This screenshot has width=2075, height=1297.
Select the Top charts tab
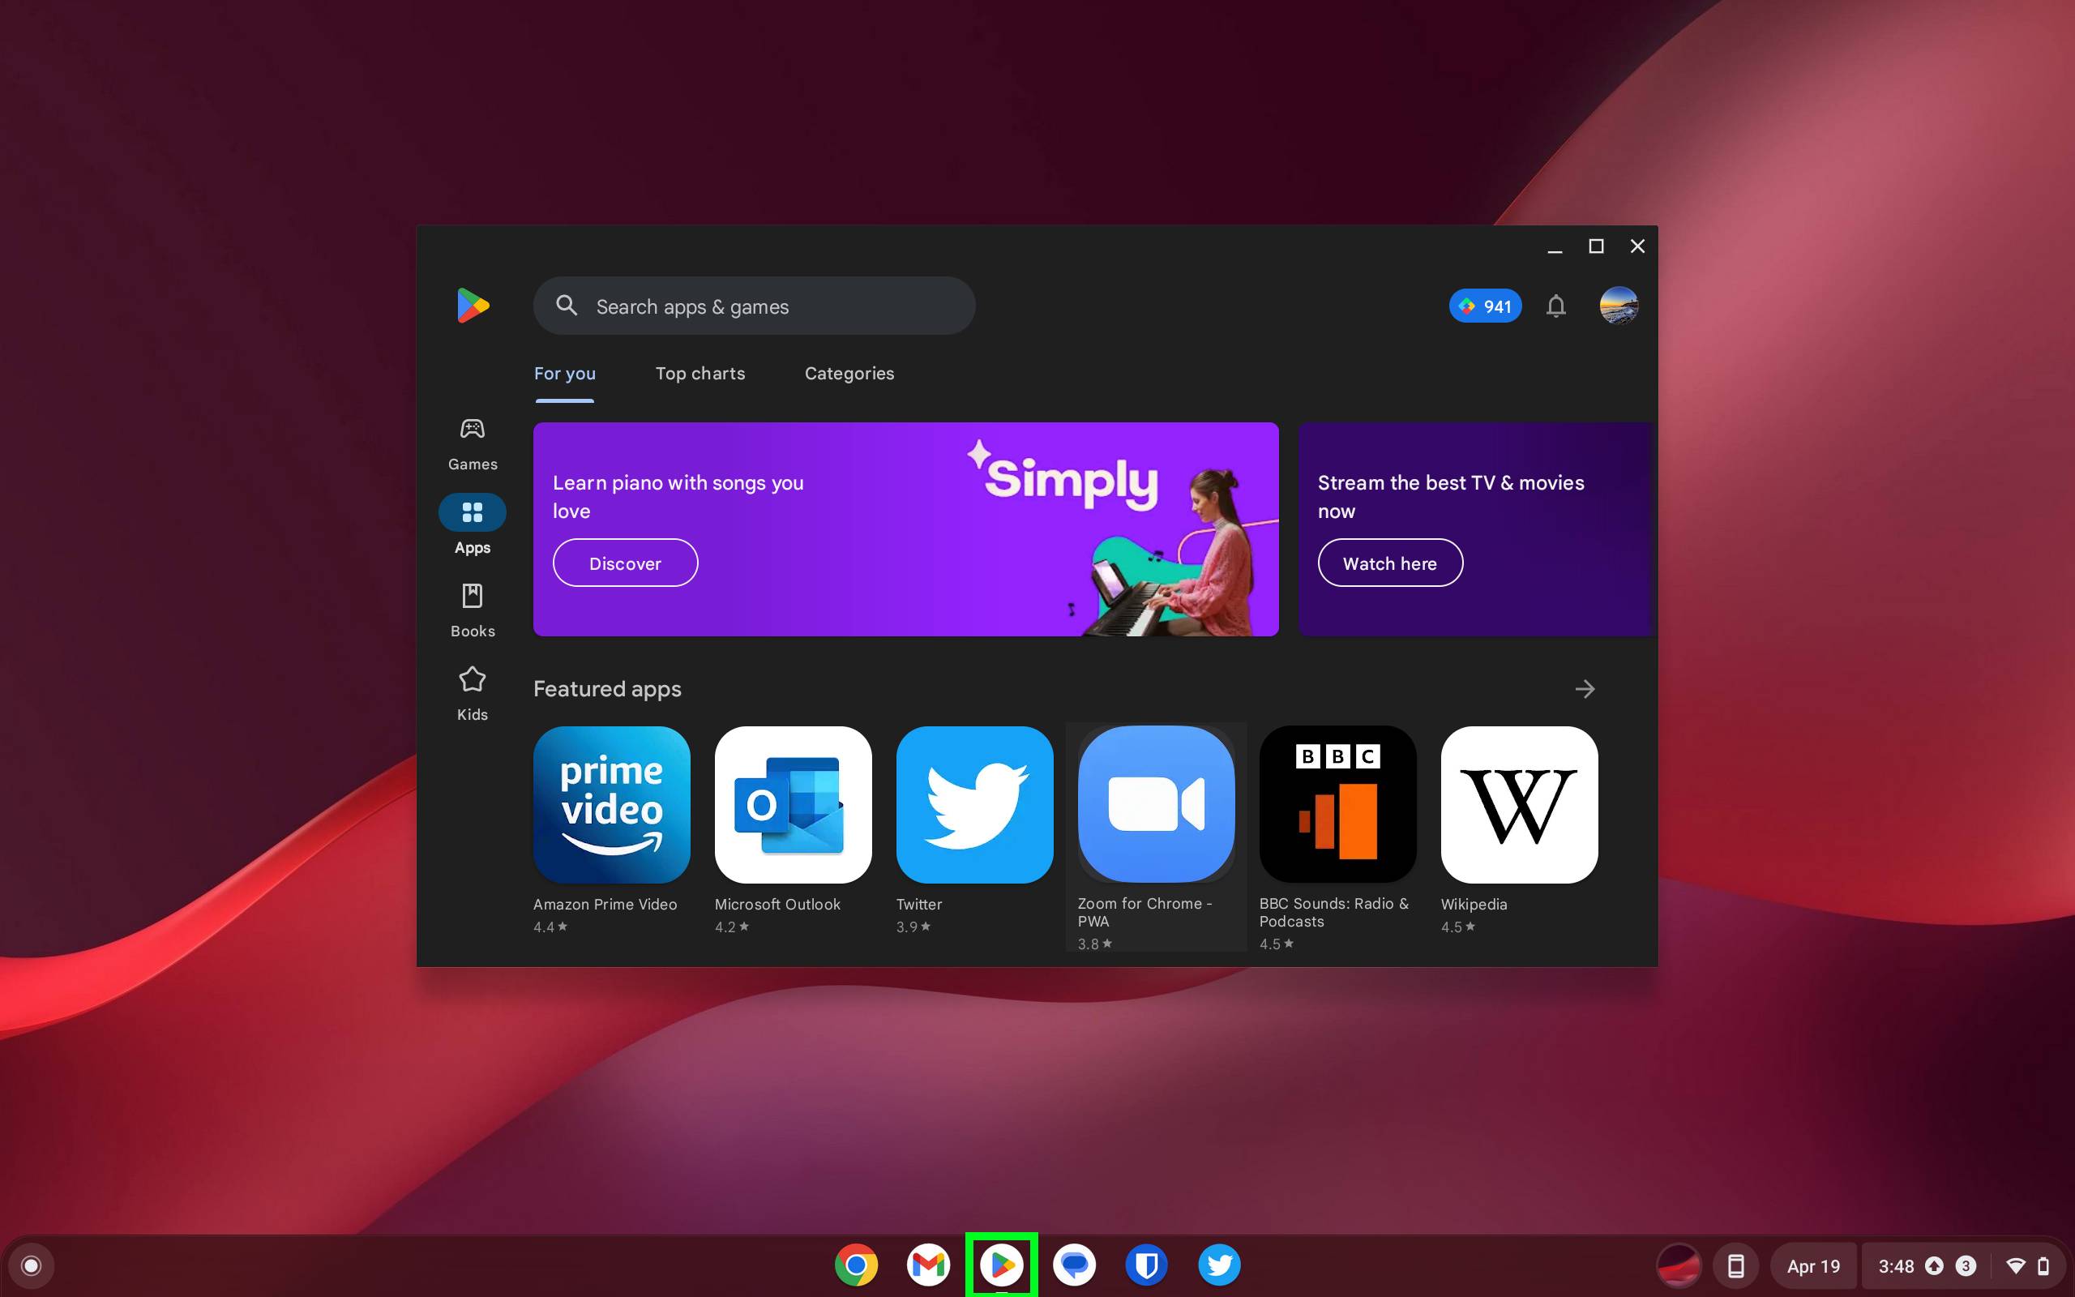(x=700, y=374)
